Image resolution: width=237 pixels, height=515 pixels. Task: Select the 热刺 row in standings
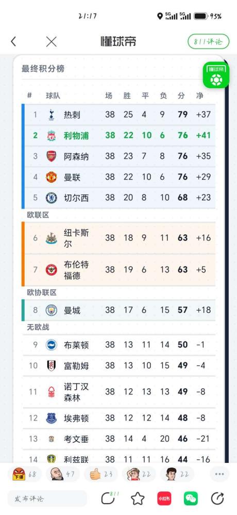(x=120, y=115)
